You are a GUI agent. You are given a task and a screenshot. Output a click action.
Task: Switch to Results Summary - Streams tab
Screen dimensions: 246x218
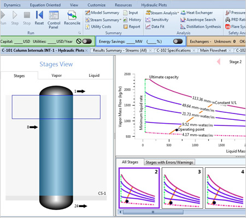tap(120, 50)
